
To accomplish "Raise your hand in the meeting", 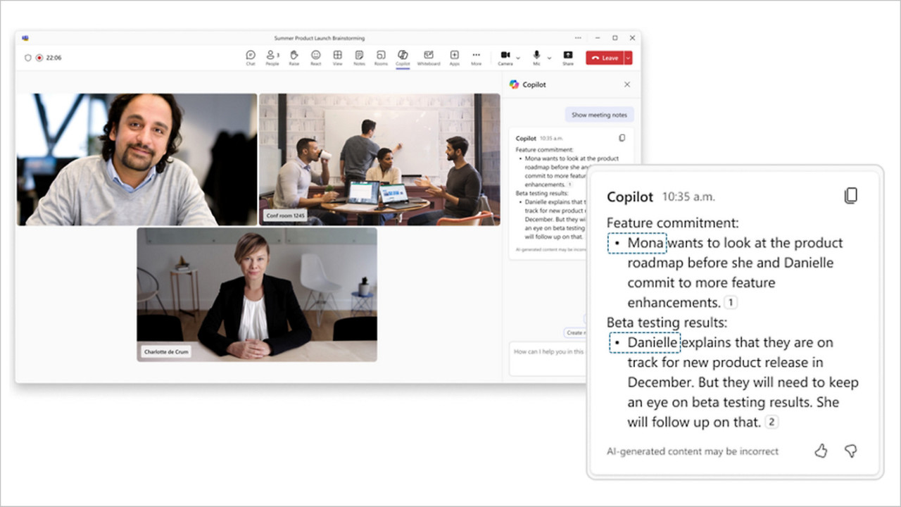I will click(294, 58).
